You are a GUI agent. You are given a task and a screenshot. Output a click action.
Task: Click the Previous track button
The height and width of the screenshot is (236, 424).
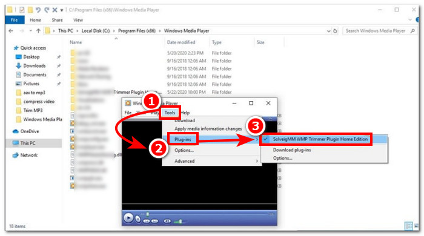coord(147,221)
